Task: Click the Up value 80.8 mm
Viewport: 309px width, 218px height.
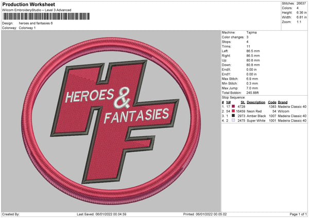Action: coord(253,60)
